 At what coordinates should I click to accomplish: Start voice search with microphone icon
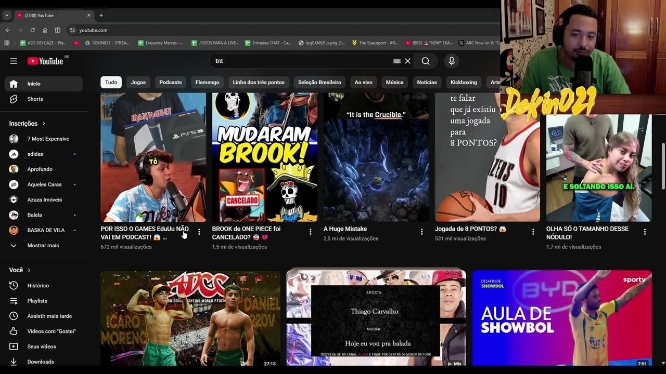(x=452, y=61)
